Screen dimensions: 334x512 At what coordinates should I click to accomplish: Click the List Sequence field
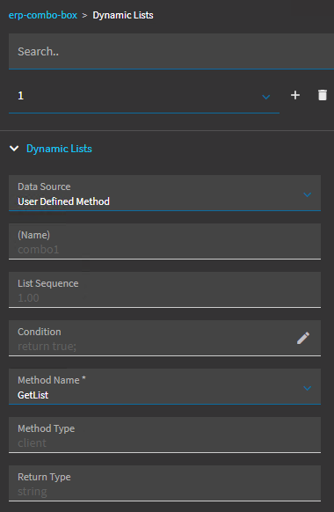pyautogui.click(x=164, y=290)
